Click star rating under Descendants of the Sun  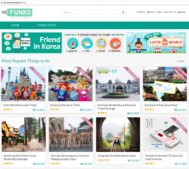[56, 163]
